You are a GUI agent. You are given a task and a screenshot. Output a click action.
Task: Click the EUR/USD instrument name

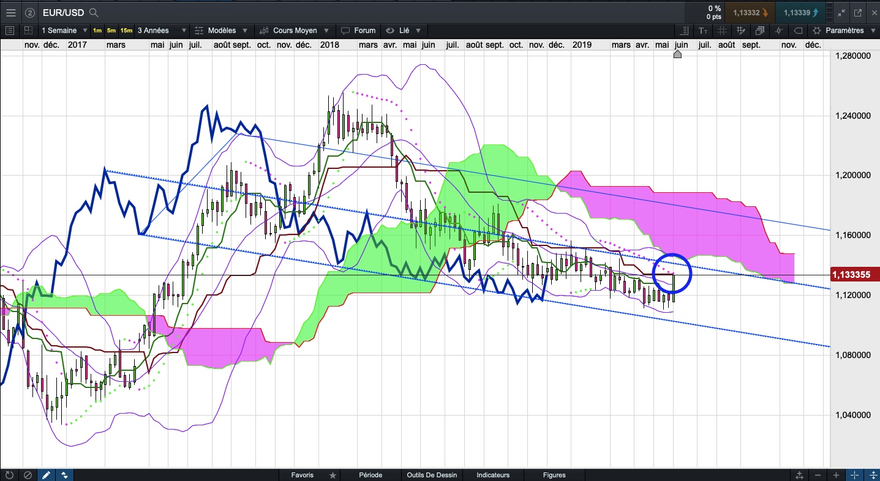pos(64,12)
